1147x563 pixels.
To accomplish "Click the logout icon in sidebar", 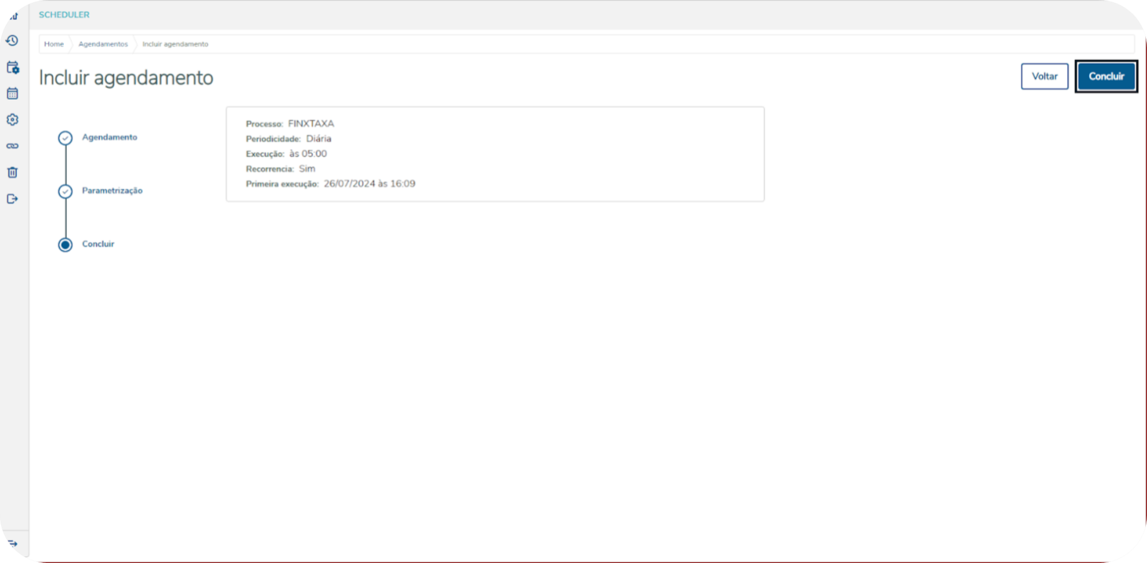I will [x=12, y=199].
